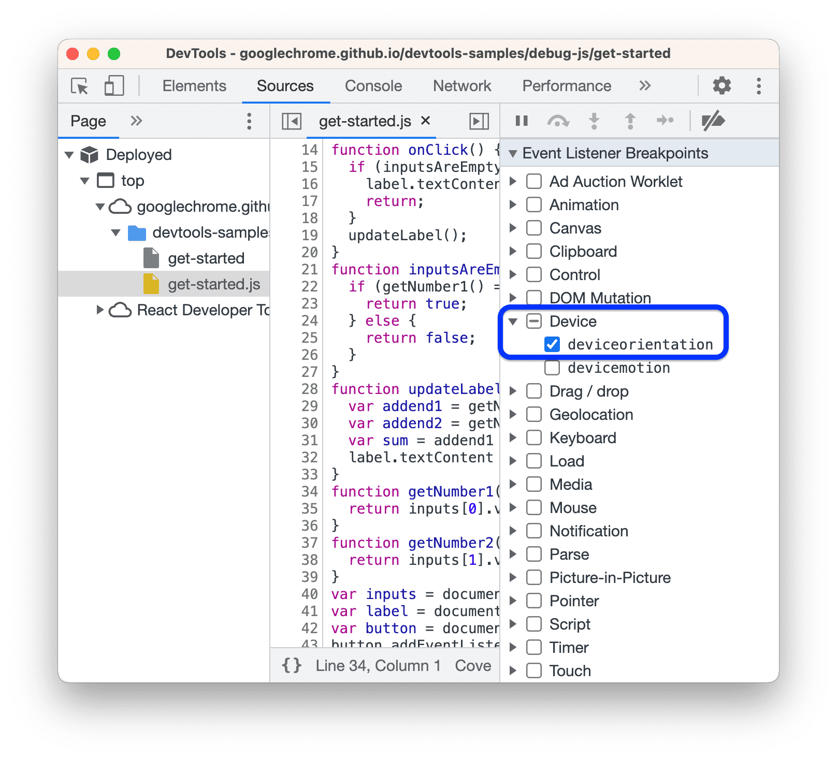The height and width of the screenshot is (759, 837).
Task: Expand the Mouse event breakpoints
Action: pos(513,507)
